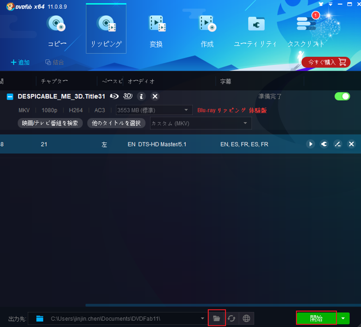This screenshot has height=327, width=361.
Task: Browse output folder with folder icon
Action: point(217,318)
